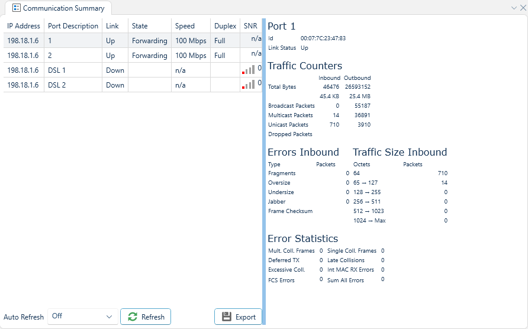Click the Duplex column header

pos(226,26)
